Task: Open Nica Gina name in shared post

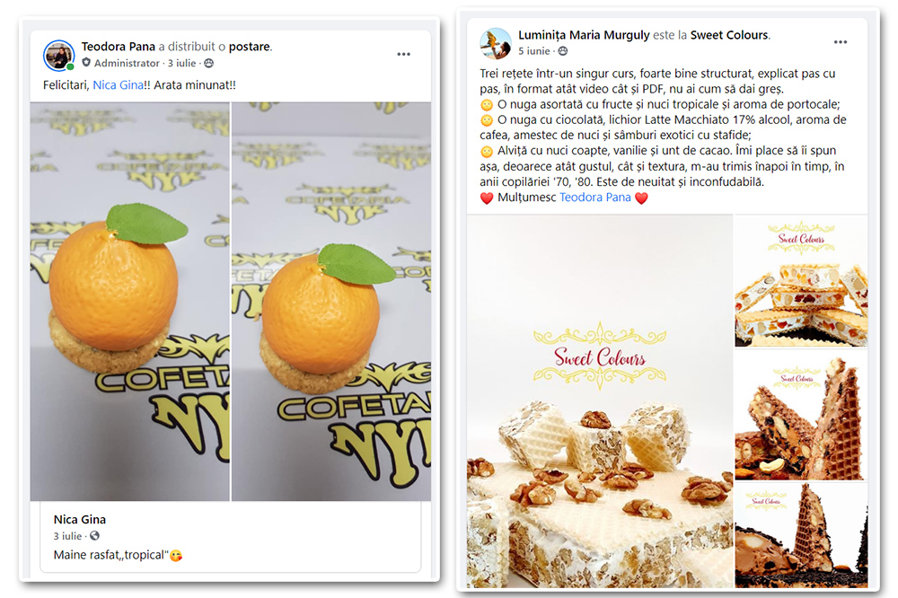Action: pos(80,520)
